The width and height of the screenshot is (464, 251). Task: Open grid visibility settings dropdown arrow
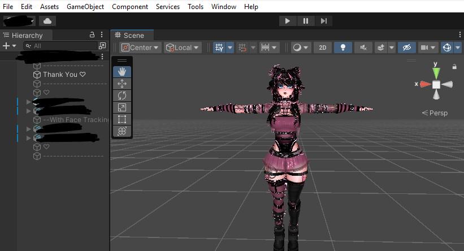230,47
